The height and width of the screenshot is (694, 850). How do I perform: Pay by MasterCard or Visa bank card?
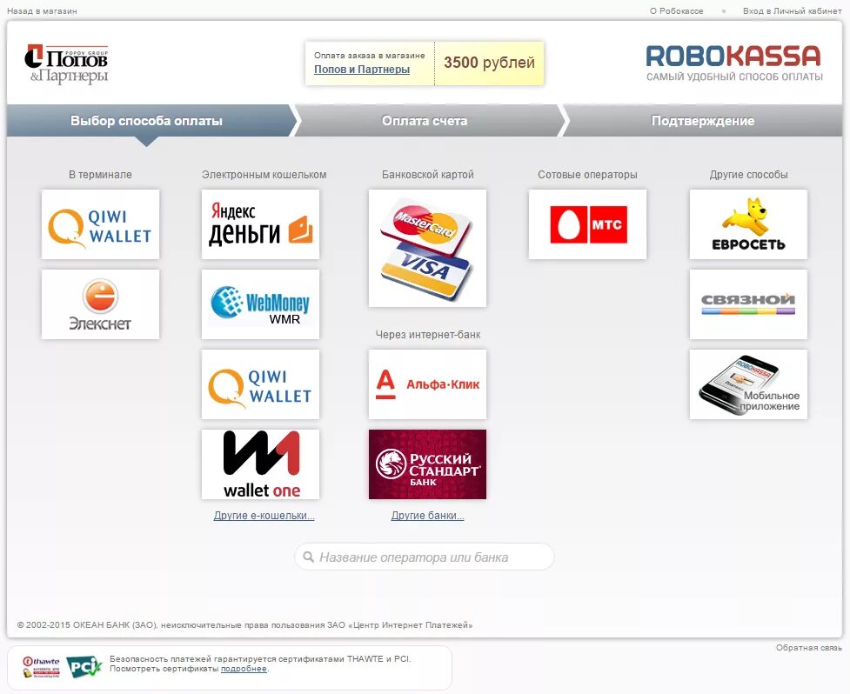[427, 248]
